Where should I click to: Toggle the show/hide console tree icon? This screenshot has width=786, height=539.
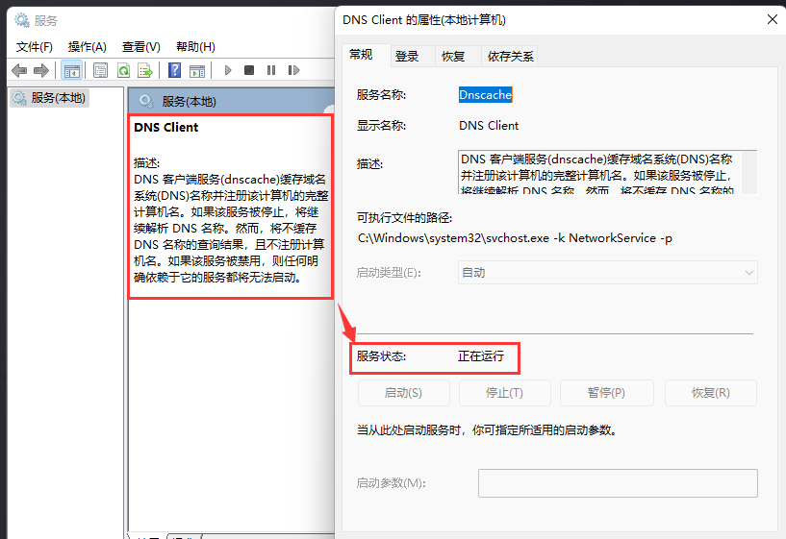click(x=71, y=70)
